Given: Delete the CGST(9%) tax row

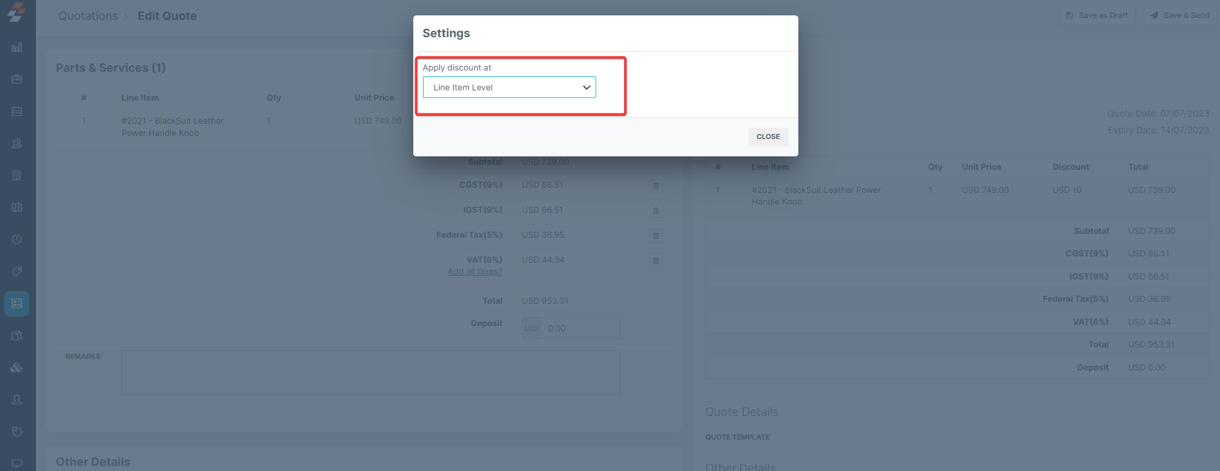Looking at the screenshot, I should tap(656, 186).
